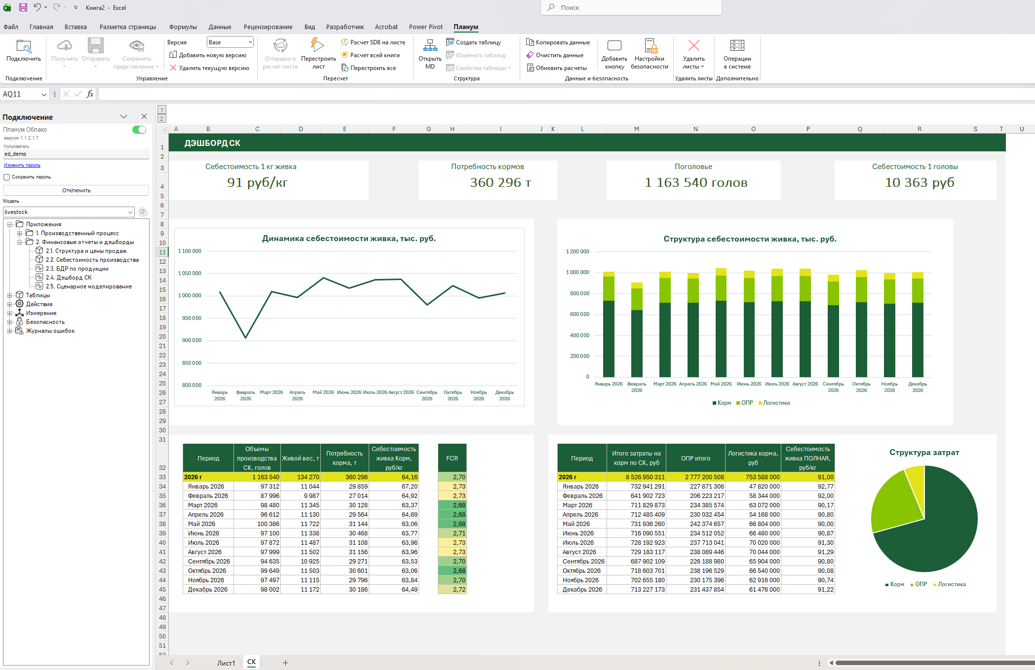1035x670 pixels.
Task: Click the horizontal scrollbar at bottom
Action: [933, 663]
